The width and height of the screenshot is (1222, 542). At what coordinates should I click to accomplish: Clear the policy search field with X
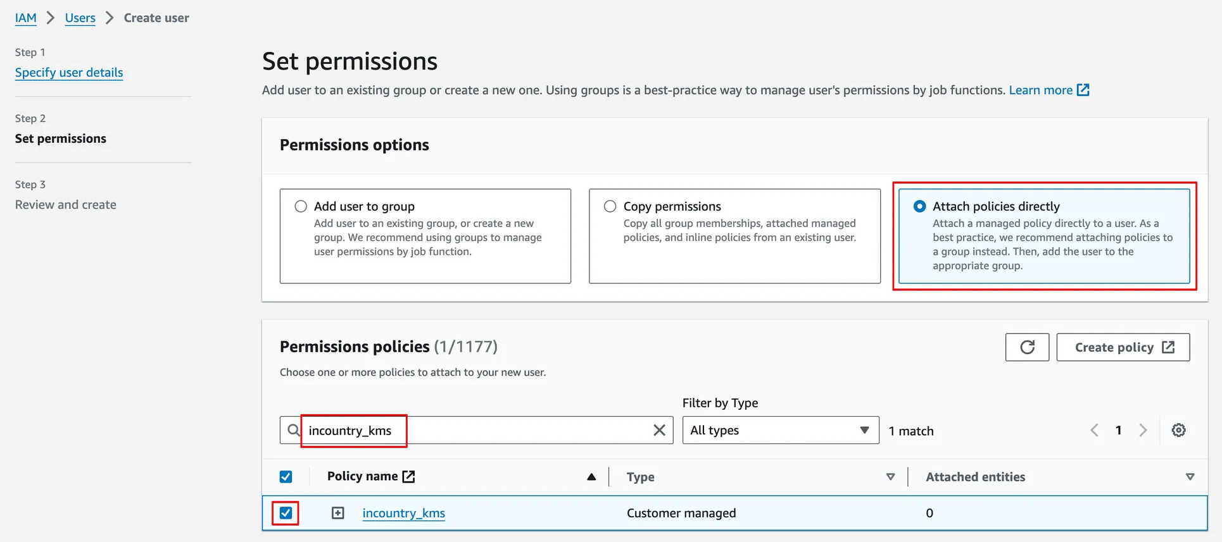point(658,430)
